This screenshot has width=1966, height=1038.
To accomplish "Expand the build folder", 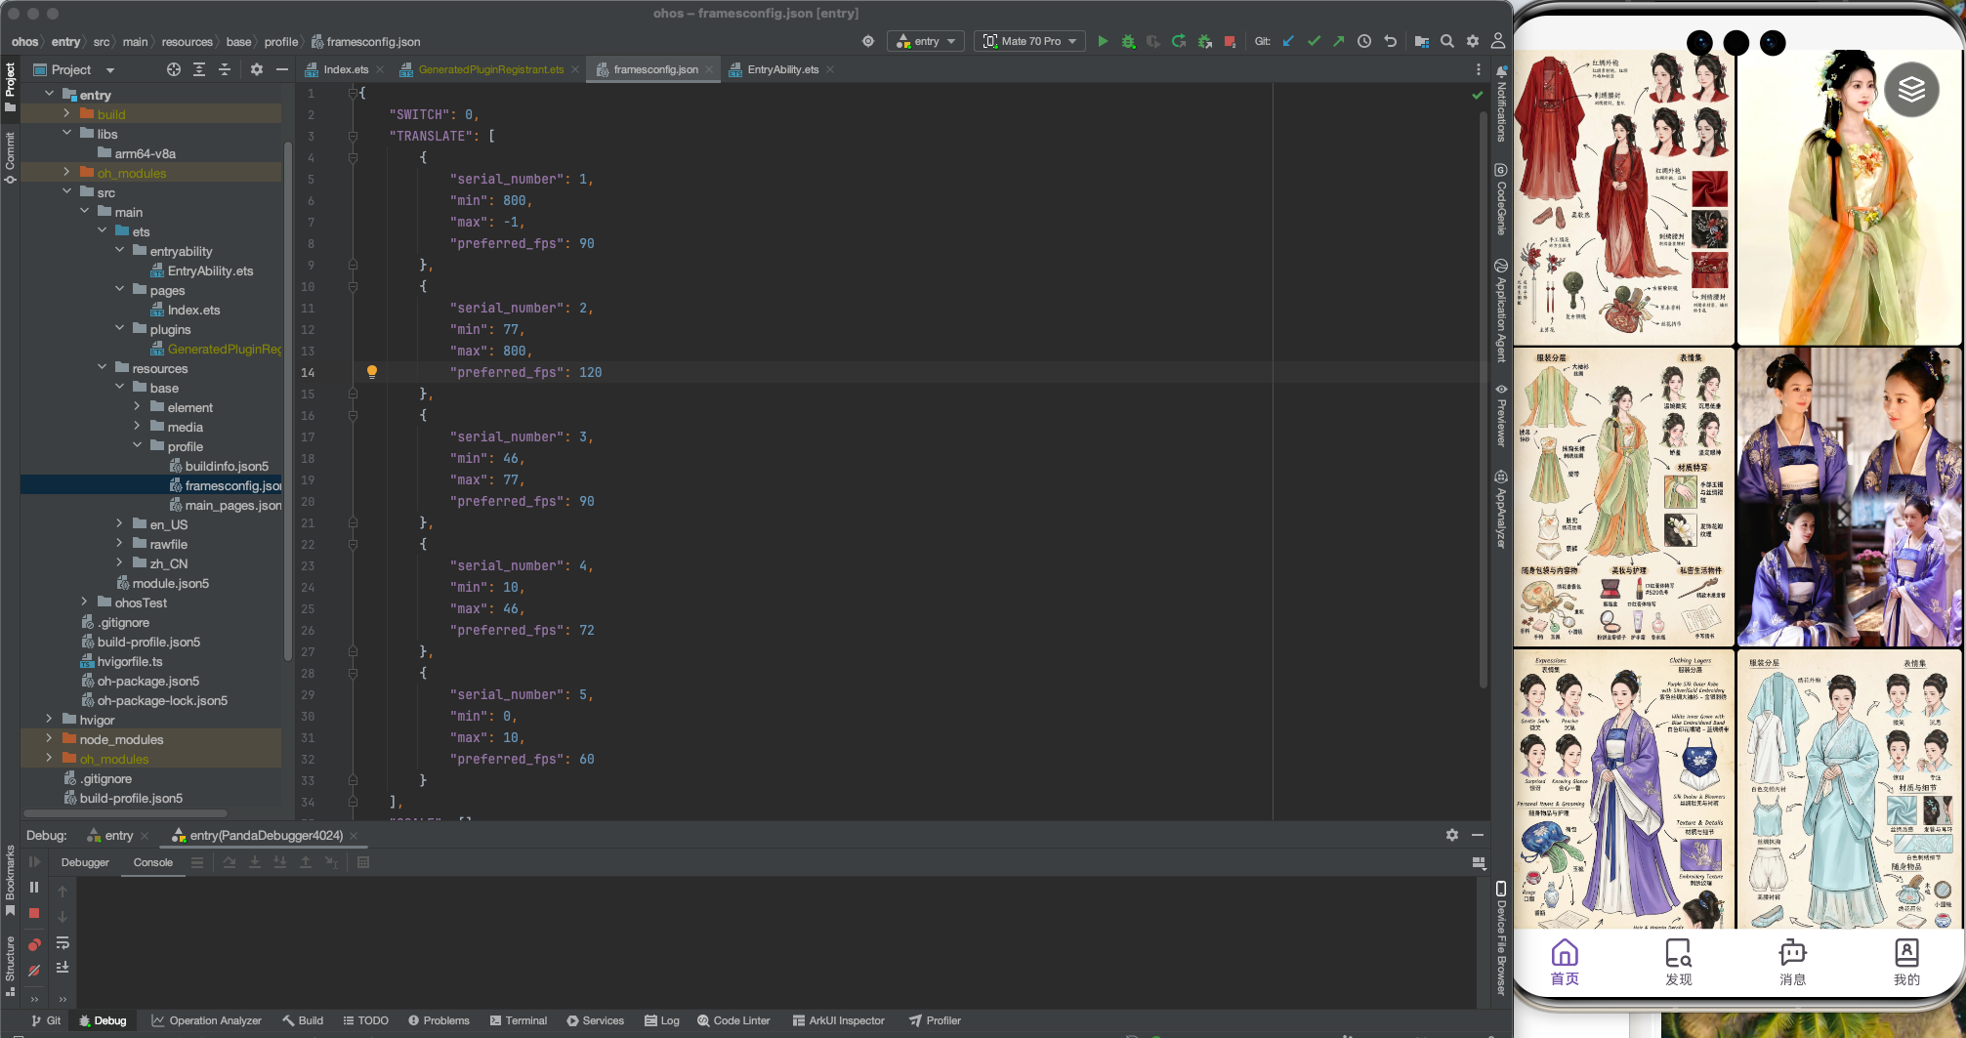I will coord(66,113).
